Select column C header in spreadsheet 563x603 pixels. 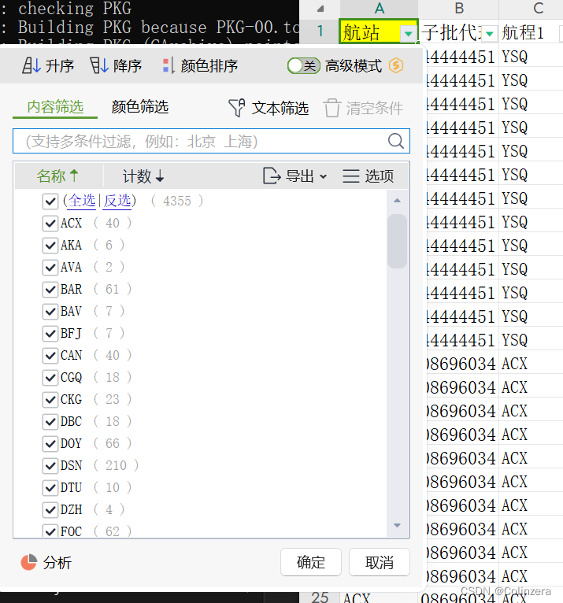tap(539, 9)
